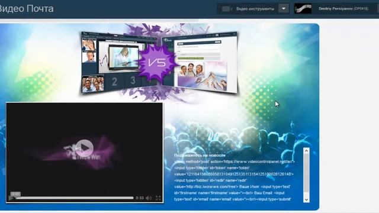Click the Видео инструменты menu label
This screenshot has height=213, width=379.
[255, 9]
